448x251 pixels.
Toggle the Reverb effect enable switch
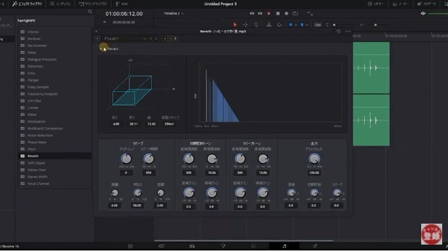[101, 49]
